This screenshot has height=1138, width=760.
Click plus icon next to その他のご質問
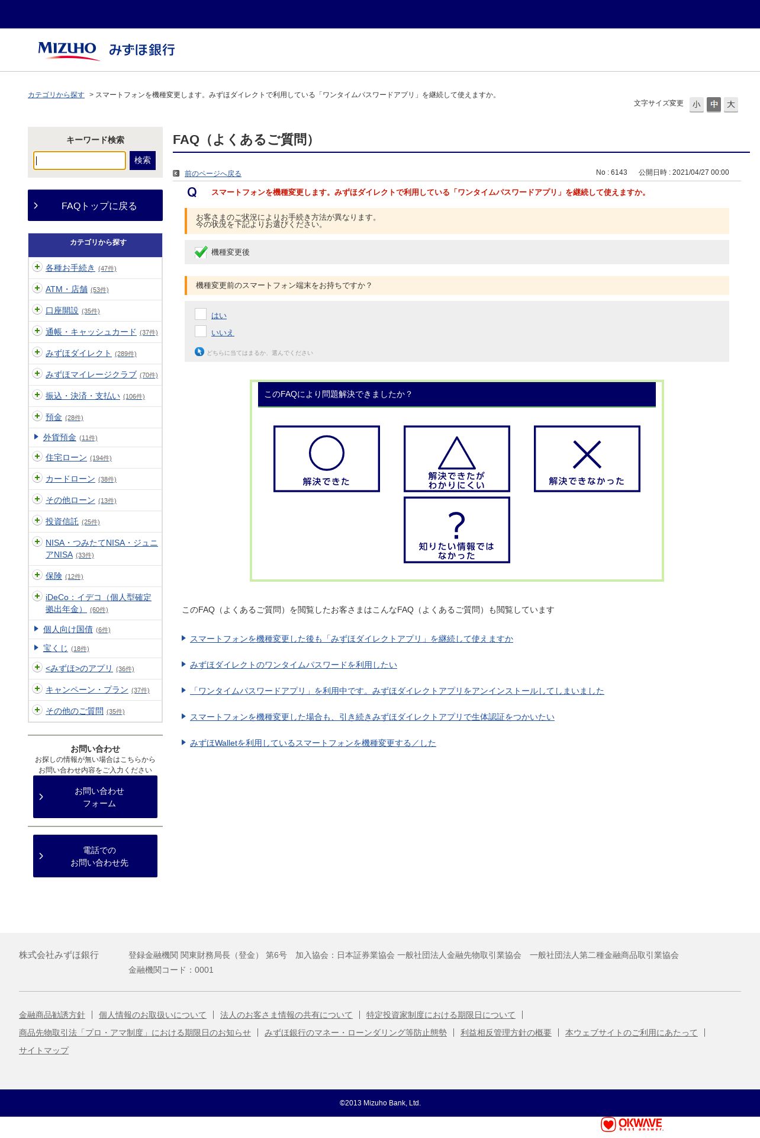pyautogui.click(x=37, y=710)
